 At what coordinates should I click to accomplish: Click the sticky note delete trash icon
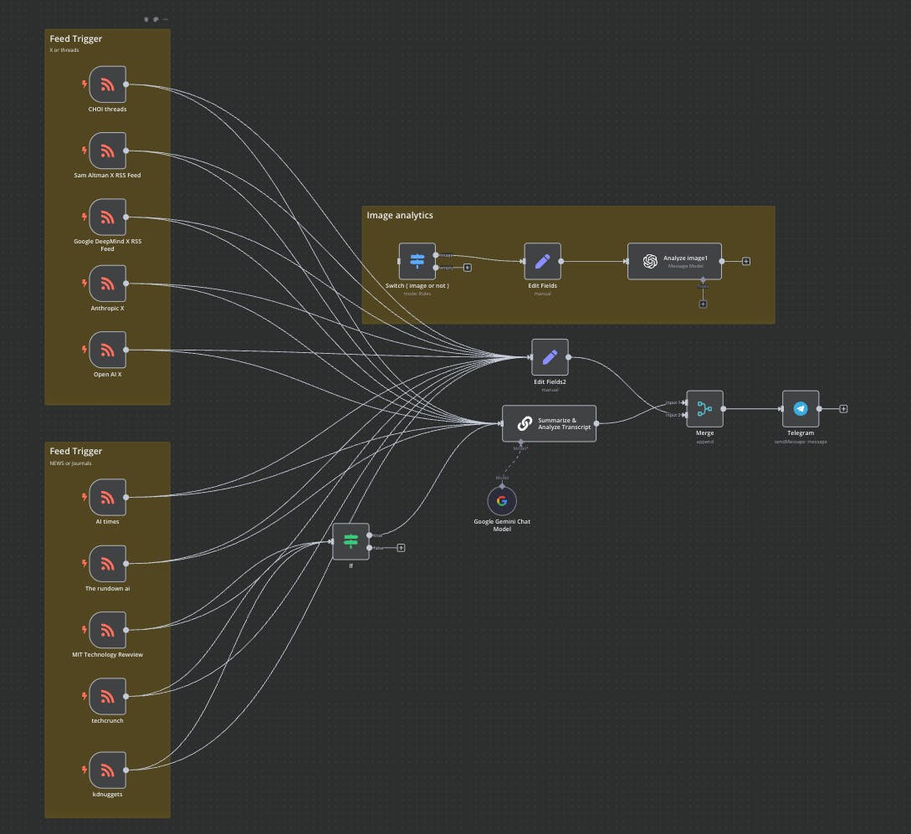tap(146, 19)
